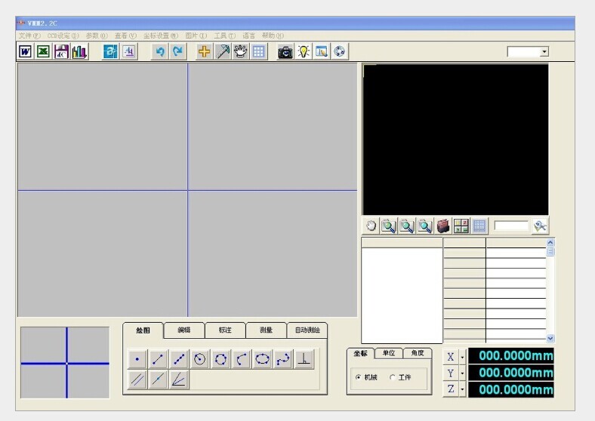Open the X axis dropdown arrow
Viewport: 595px width, 421px height.
click(x=463, y=357)
